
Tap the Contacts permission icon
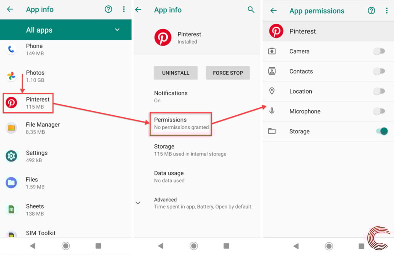272,71
